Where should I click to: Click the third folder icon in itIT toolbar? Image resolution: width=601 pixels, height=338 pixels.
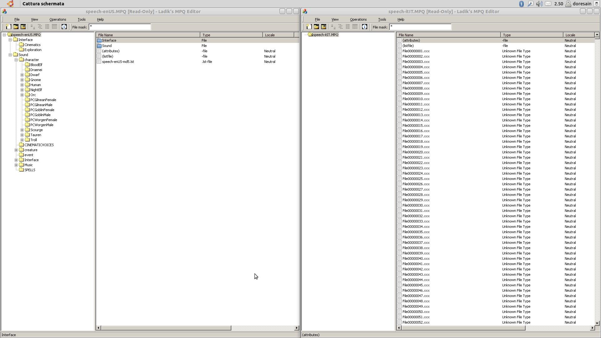coord(324,27)
